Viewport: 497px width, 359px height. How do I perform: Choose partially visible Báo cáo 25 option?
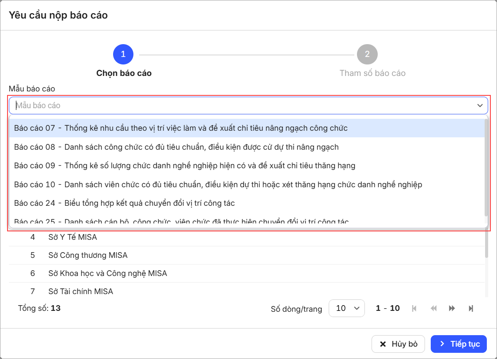coord(182,221)
